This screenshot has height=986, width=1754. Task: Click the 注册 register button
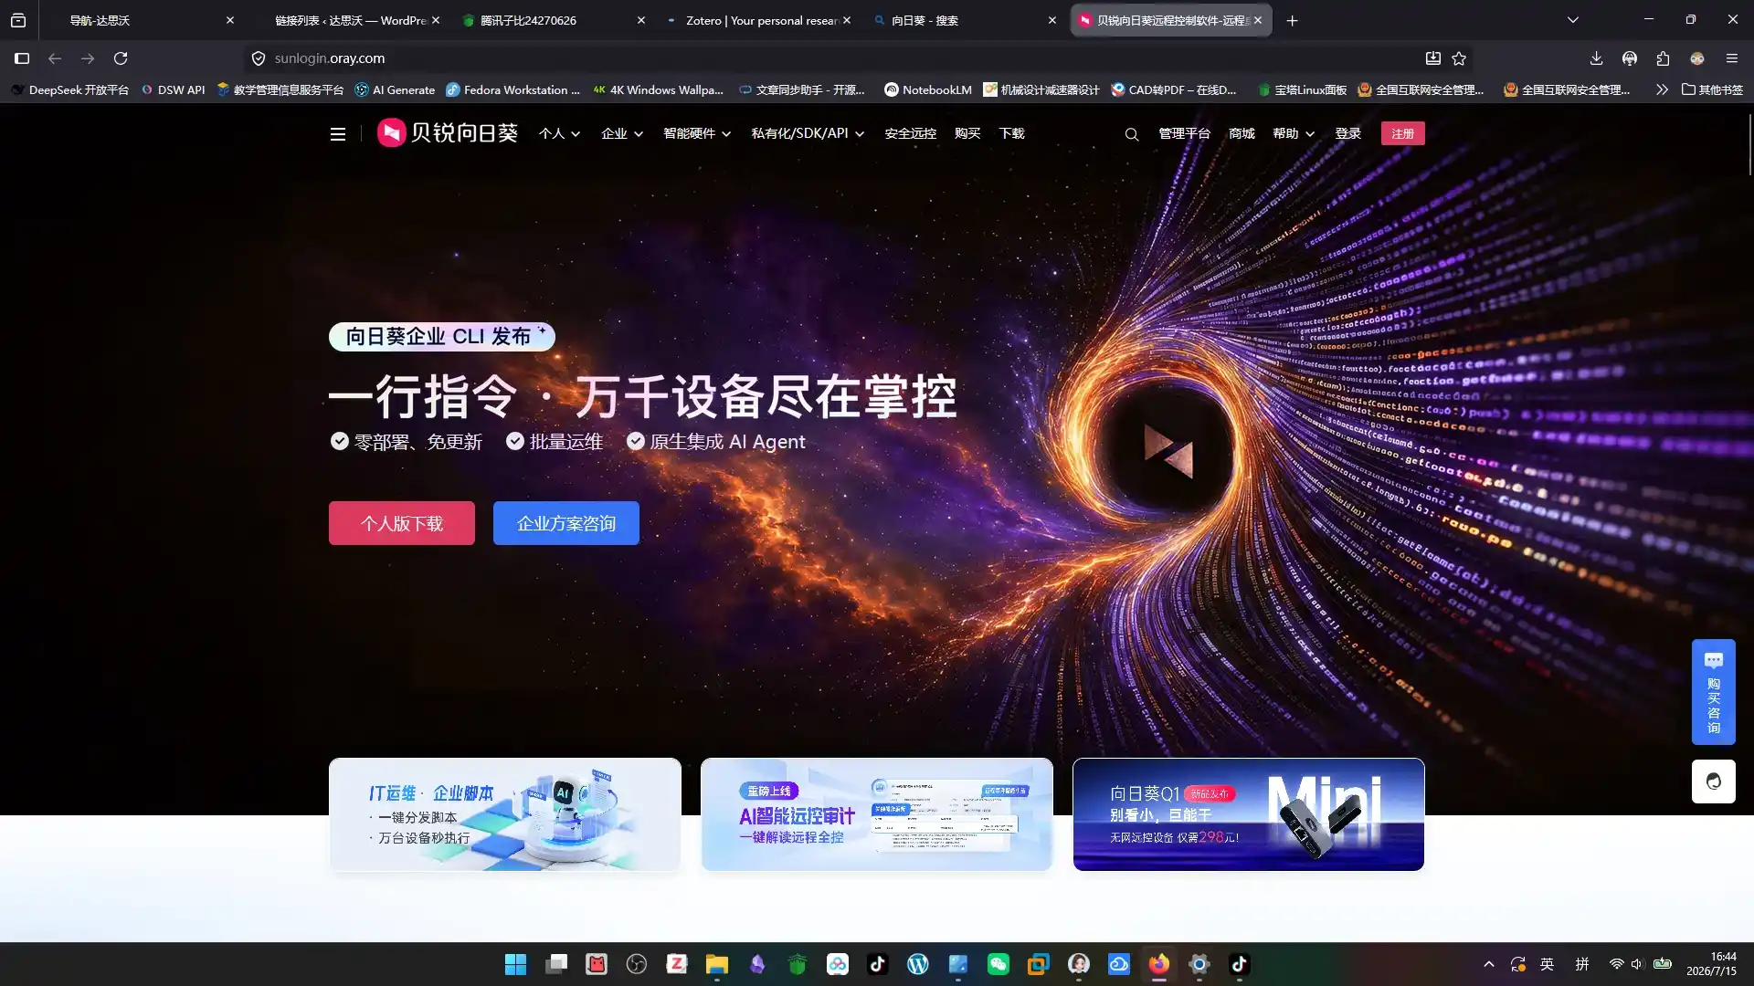coord(1402,134)
